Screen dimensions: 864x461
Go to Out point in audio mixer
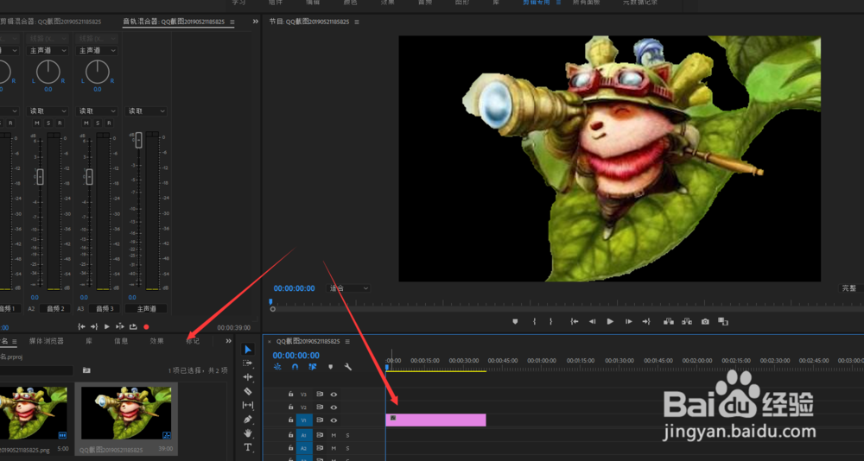click(93, 326)
